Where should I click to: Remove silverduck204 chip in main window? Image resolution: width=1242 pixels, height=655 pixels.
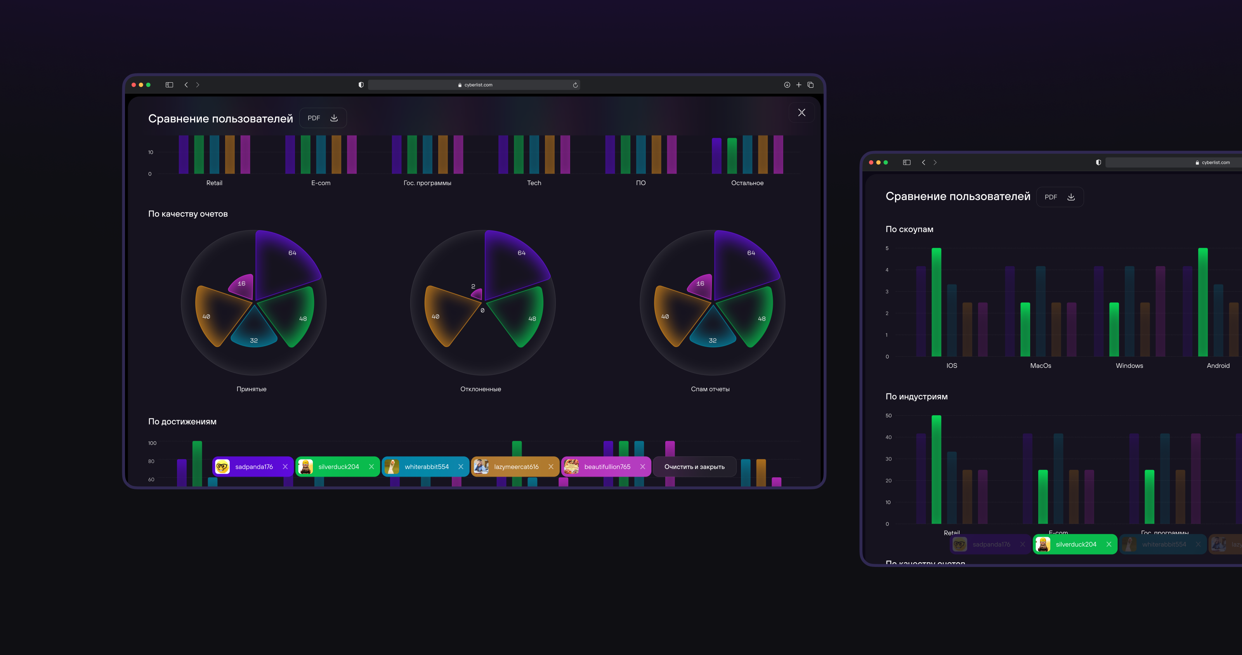coord(371,466)
